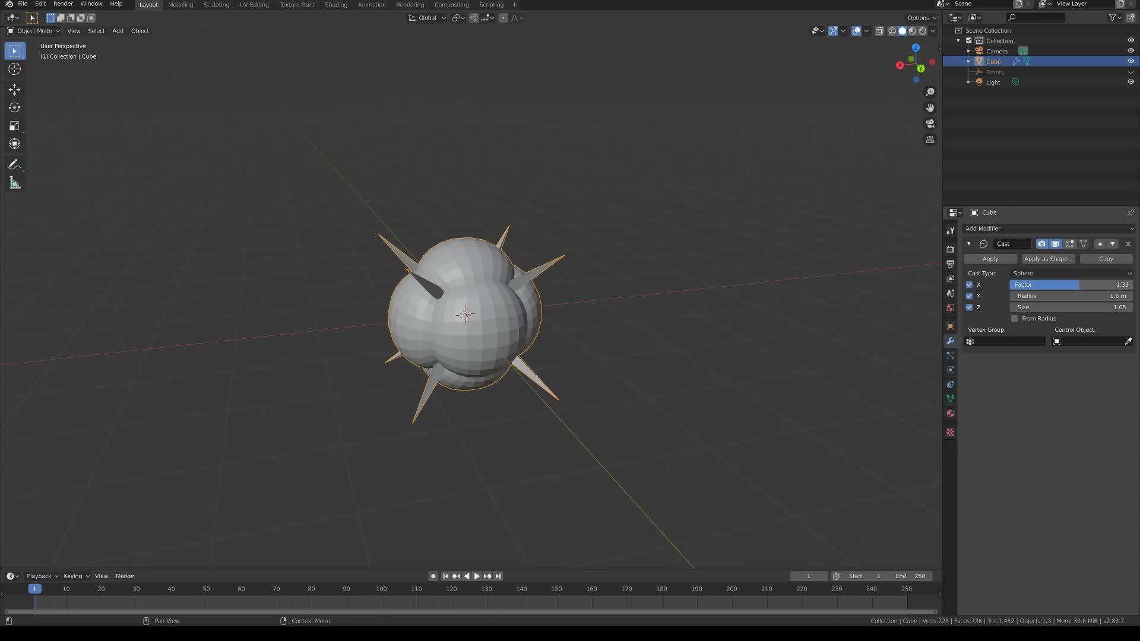Click the Copy button to duplicate the modifier

tap(1106, 259)
